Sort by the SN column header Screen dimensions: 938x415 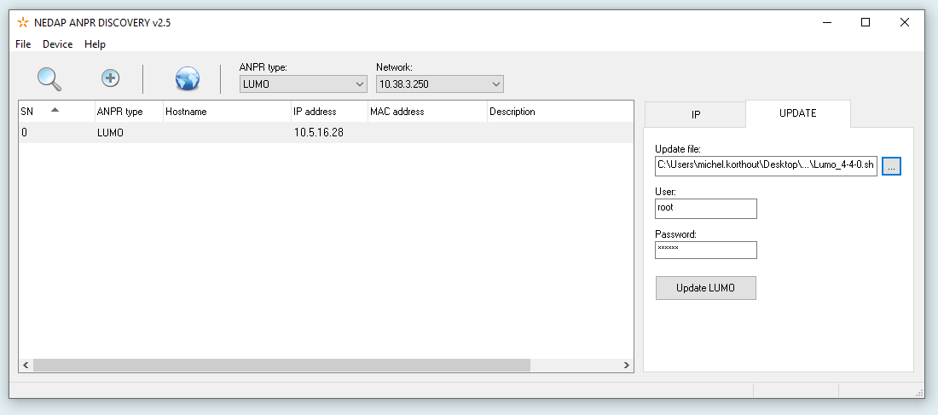[56, 112]
